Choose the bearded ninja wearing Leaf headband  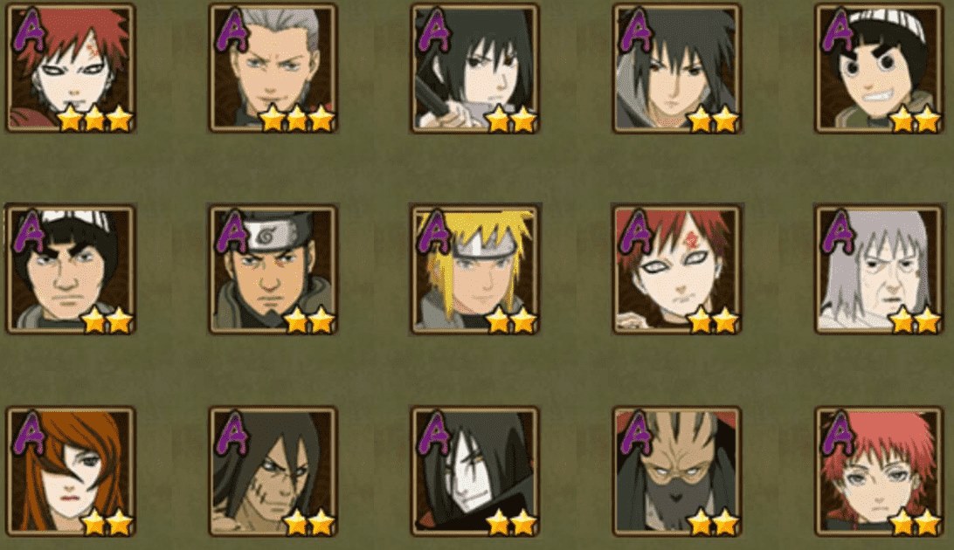pyautogui.click(x=273, y=269)
